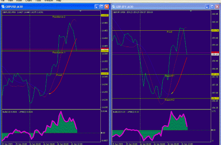Click the chart shift triangle in GBPJPY chart

[x=191, y=11]
